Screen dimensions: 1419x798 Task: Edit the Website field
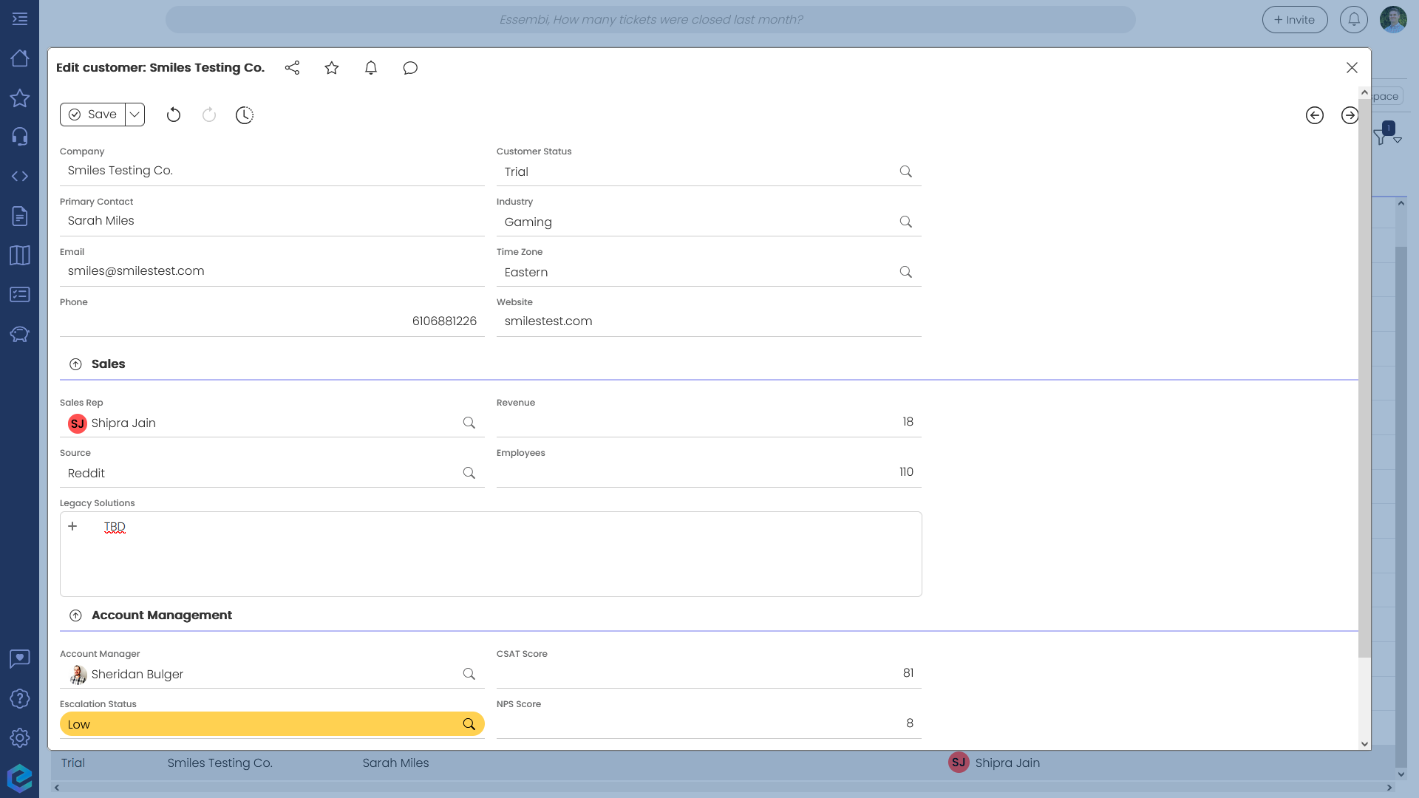(x=709, y=321)
